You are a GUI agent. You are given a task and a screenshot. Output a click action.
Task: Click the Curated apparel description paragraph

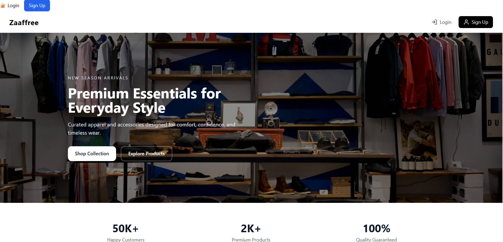click(151, 129)
